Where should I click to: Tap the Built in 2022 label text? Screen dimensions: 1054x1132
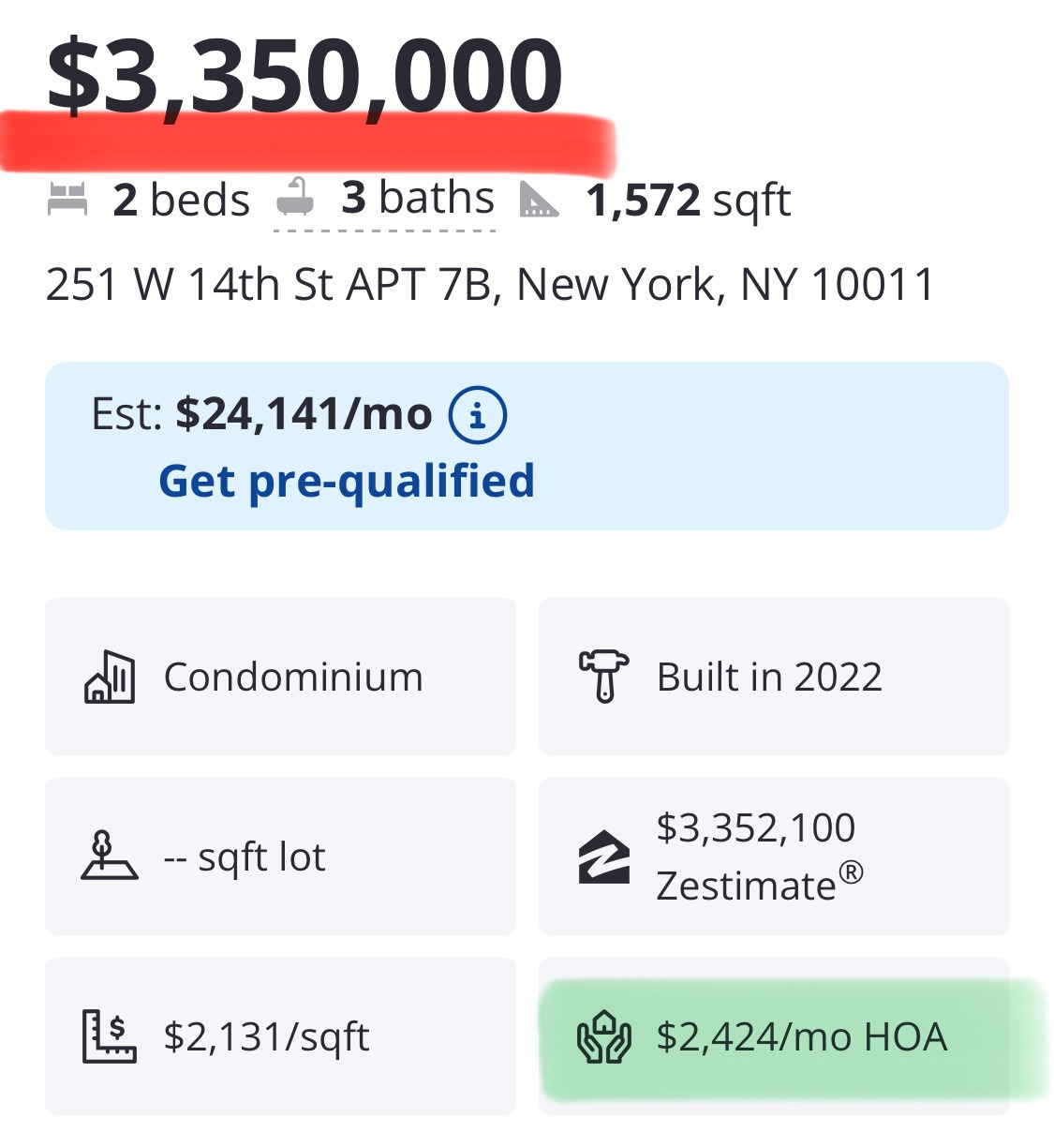click(769, 677)
